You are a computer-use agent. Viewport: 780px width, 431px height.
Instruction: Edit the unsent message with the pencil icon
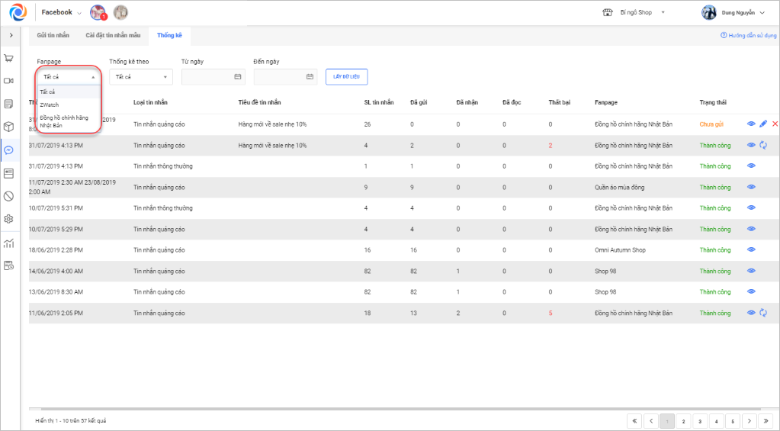pyautogui.click(x=763, y=124)
